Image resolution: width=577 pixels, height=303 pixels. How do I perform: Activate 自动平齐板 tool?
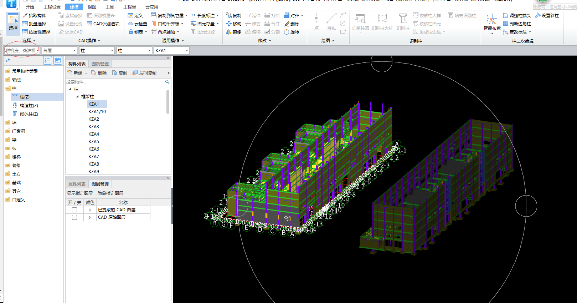pyautogui.click(x=167, y=24)
